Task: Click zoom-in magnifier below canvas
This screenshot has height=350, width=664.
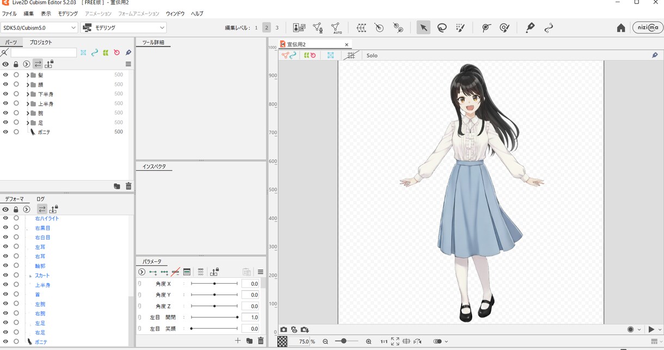Action: pyautogui.click(x=368, y=341)
